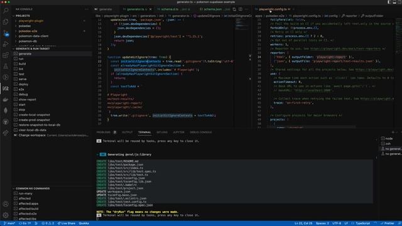Open the Explorer view in activity bar
This screenshot has width=402, height=226.
coord(6,22)
